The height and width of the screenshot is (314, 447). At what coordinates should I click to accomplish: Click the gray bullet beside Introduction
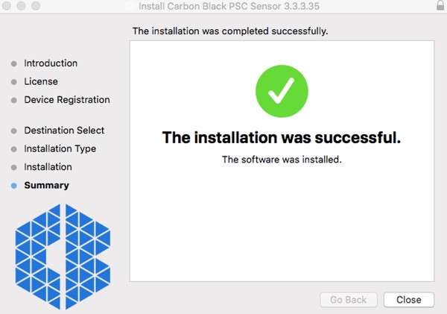point(14,64)
